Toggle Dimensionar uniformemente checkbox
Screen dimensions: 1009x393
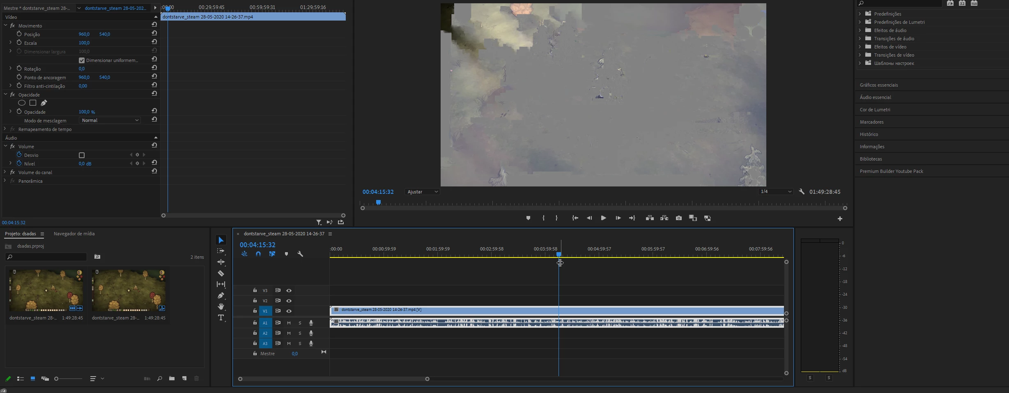tap(82, 60)
